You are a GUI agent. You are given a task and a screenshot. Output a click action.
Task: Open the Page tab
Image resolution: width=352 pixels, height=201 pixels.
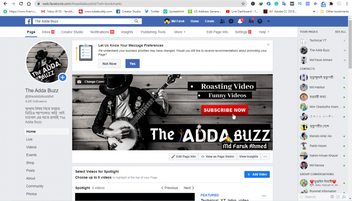(31, 32)
